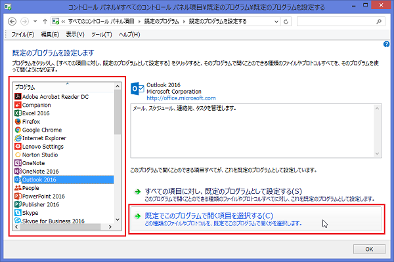
Task: Select the Google Chrome program name
Action: click(x=42, y=130)
